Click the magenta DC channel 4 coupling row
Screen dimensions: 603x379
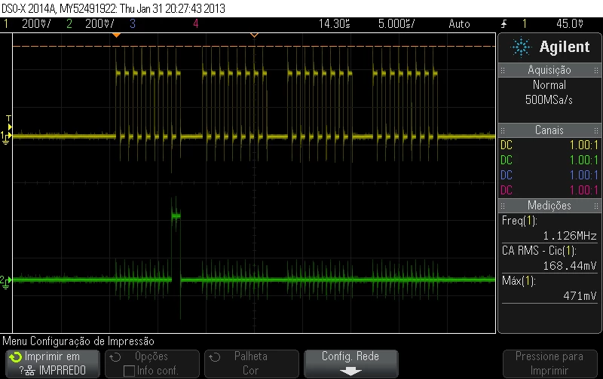coord(549,191)
